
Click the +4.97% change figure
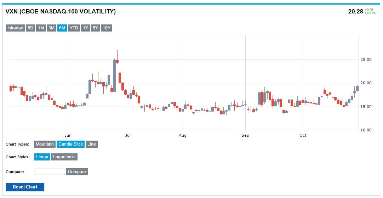coord(370,13)
